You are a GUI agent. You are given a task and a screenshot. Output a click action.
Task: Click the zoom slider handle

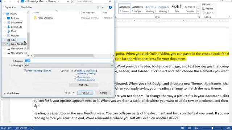pyautogui.click(x=212, y=128)
